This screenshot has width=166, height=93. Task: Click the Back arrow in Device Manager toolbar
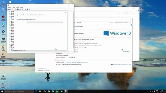click(8, 9)
